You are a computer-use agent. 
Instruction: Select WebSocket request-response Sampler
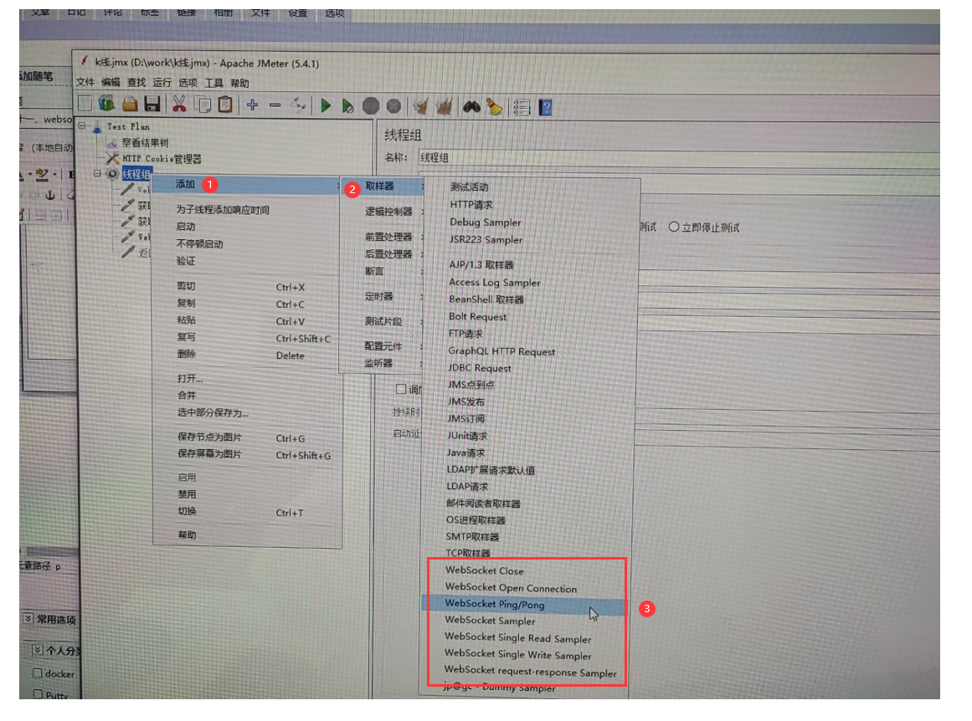click(530, 672)
